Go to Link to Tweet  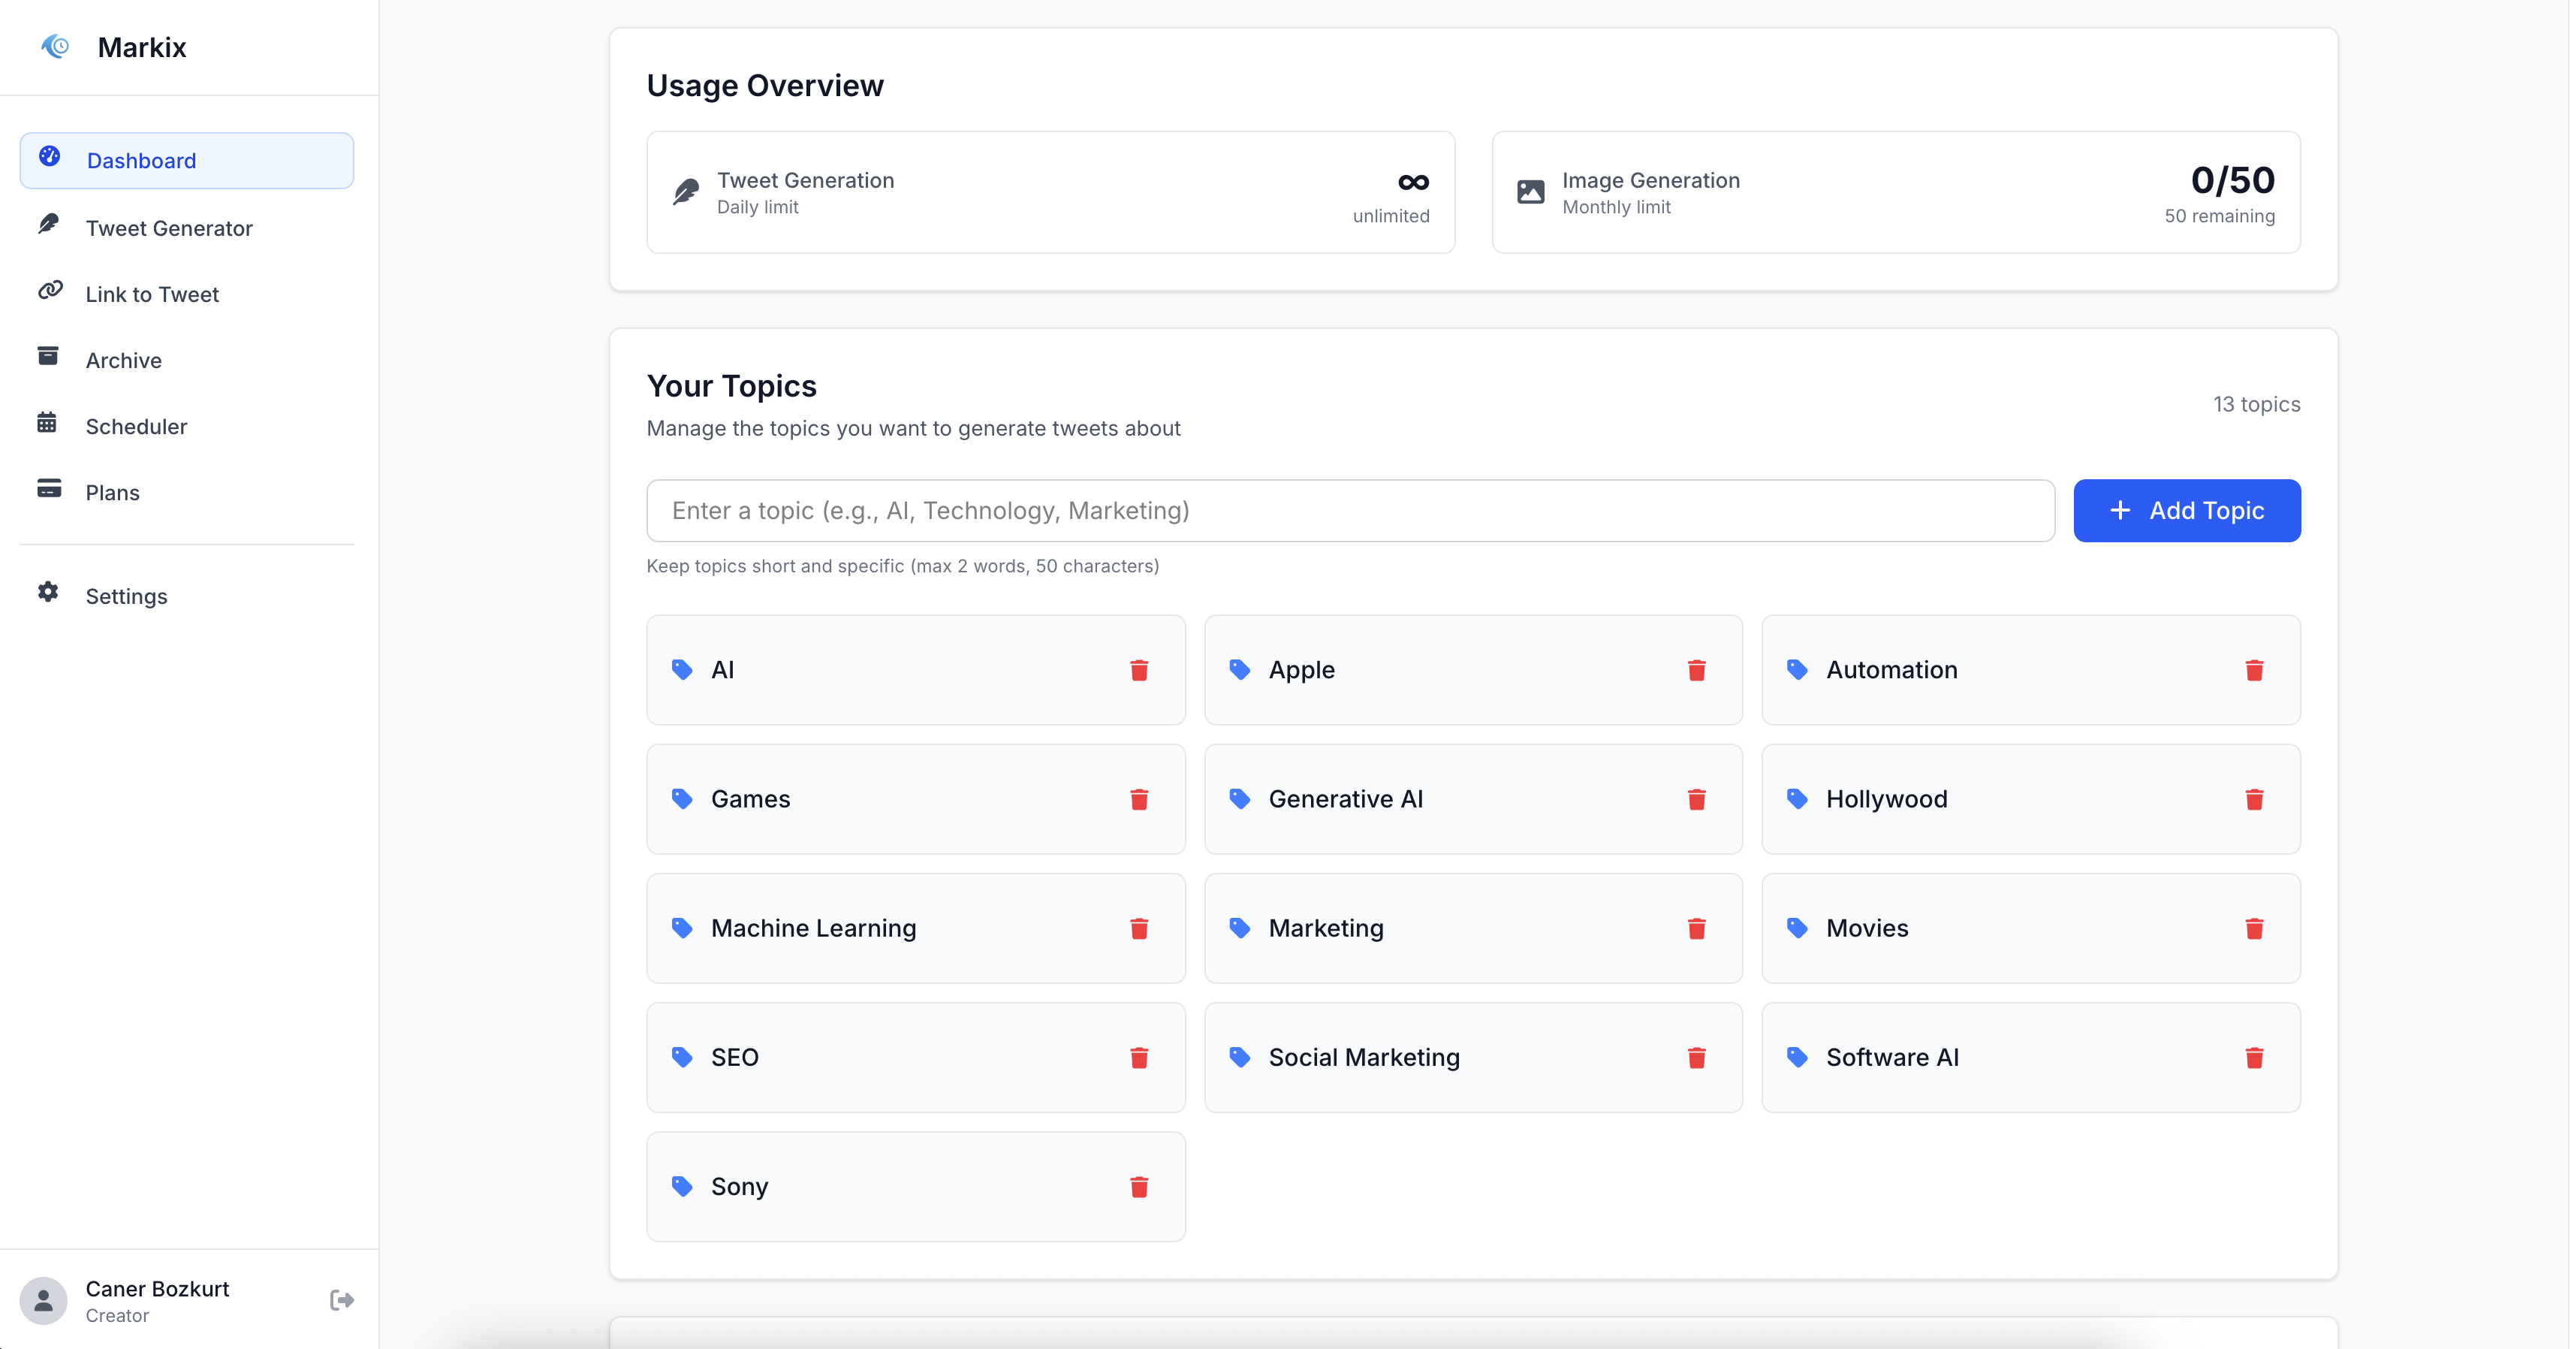[152, 294]
